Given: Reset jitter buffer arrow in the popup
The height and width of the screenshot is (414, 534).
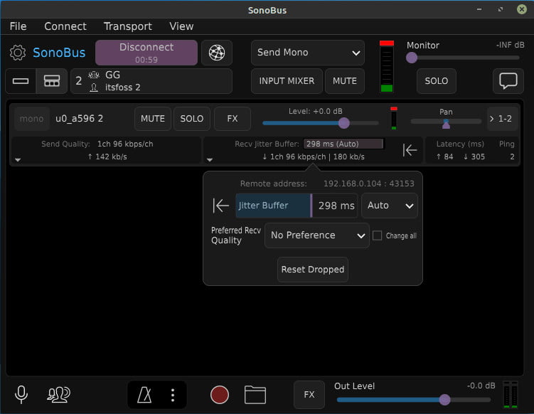Looking at the screenshot, I should 220,206.
